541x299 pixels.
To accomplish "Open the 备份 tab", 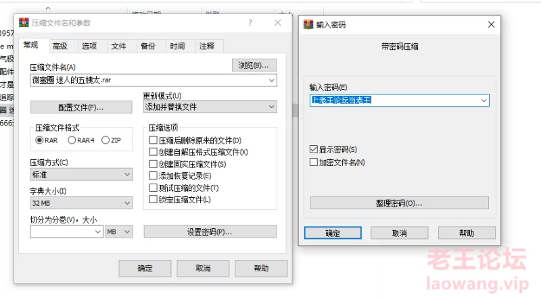I will tap(147, 46).
